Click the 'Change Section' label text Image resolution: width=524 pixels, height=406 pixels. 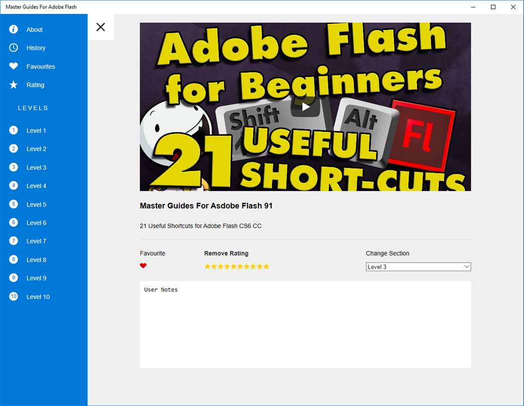tap(387, 253)
